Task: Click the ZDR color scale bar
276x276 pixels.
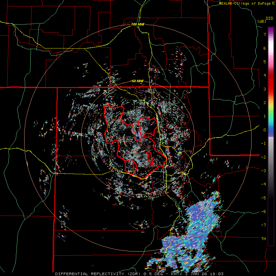Action: click(271, 136)
